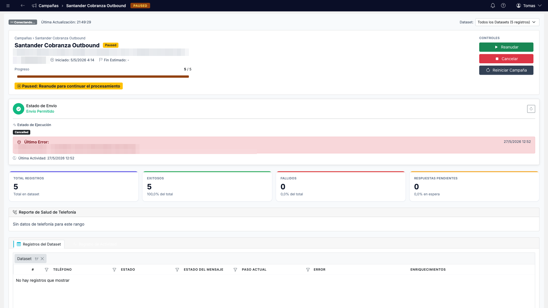Switch to Registros del Dataset tab
548x308 pixels.
39,244
